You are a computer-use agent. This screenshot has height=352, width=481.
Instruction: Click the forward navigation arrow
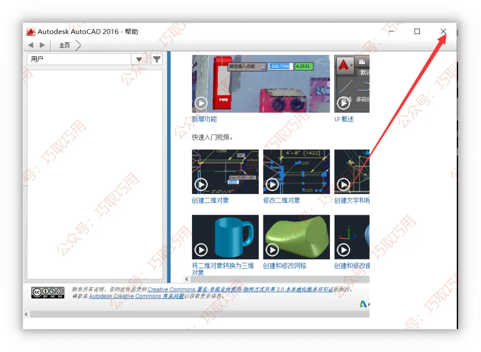[42, 45]
